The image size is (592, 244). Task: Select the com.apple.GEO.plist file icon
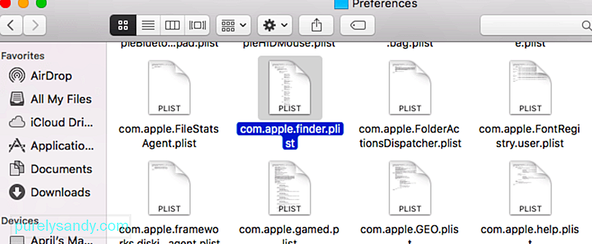click(410, 188)
